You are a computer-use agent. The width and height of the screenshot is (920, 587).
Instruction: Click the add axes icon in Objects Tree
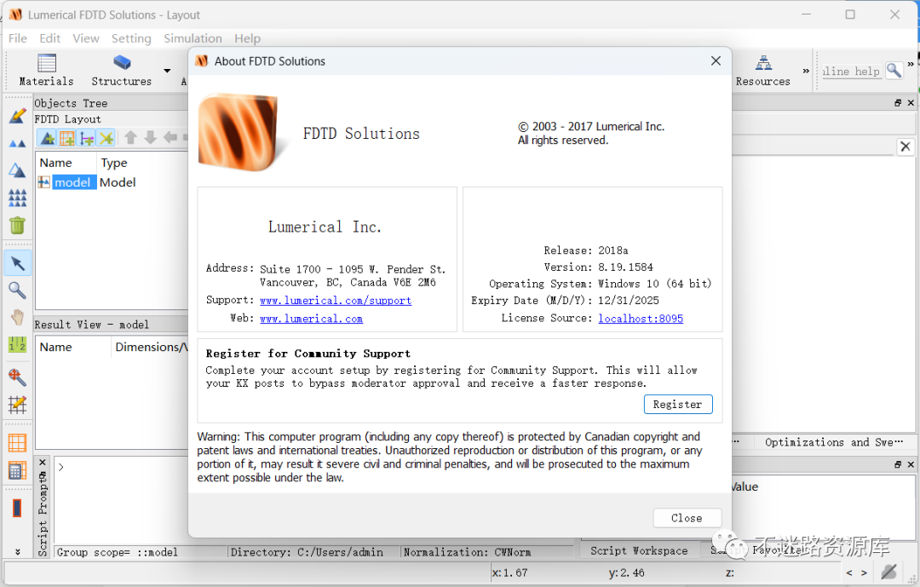tap(87, 139)
